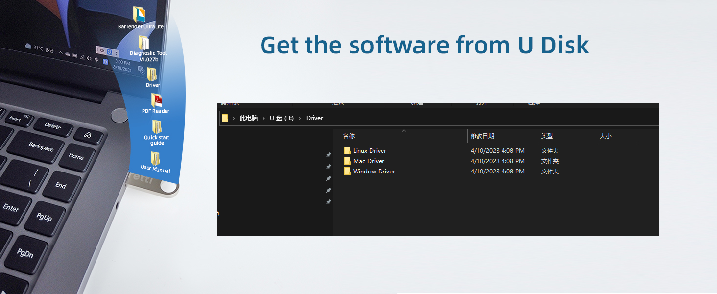Toggle the 中 input method indicator

(96, 60)
